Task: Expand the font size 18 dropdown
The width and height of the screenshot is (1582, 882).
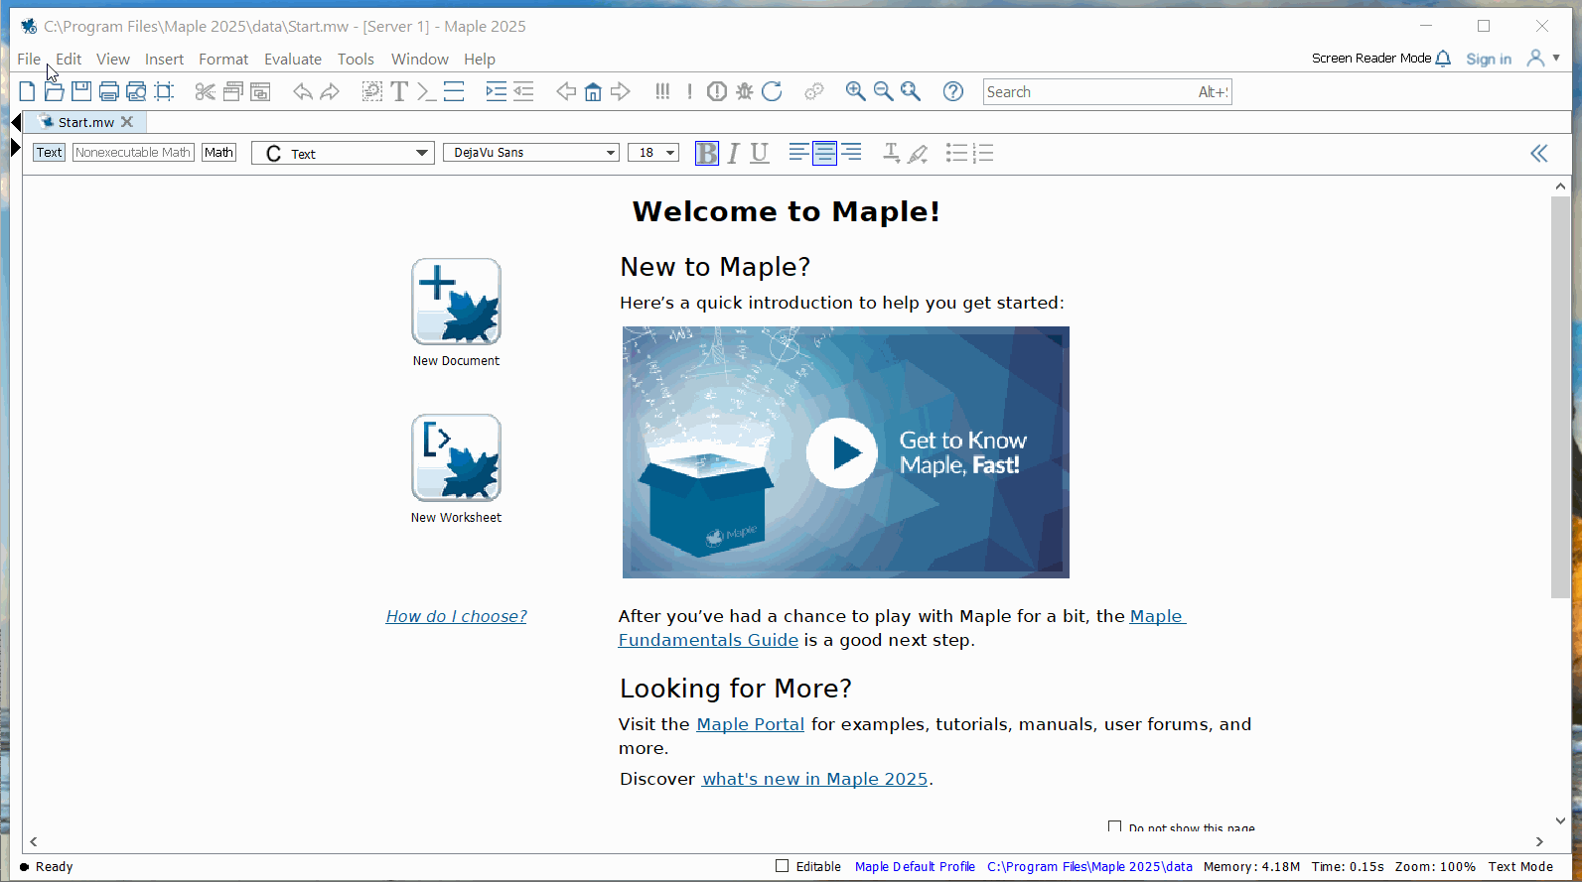Action: pyautogui.click(x=653, y=153)
